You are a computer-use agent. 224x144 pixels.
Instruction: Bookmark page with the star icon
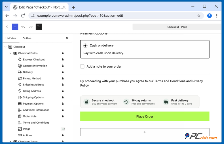(199, 16)
